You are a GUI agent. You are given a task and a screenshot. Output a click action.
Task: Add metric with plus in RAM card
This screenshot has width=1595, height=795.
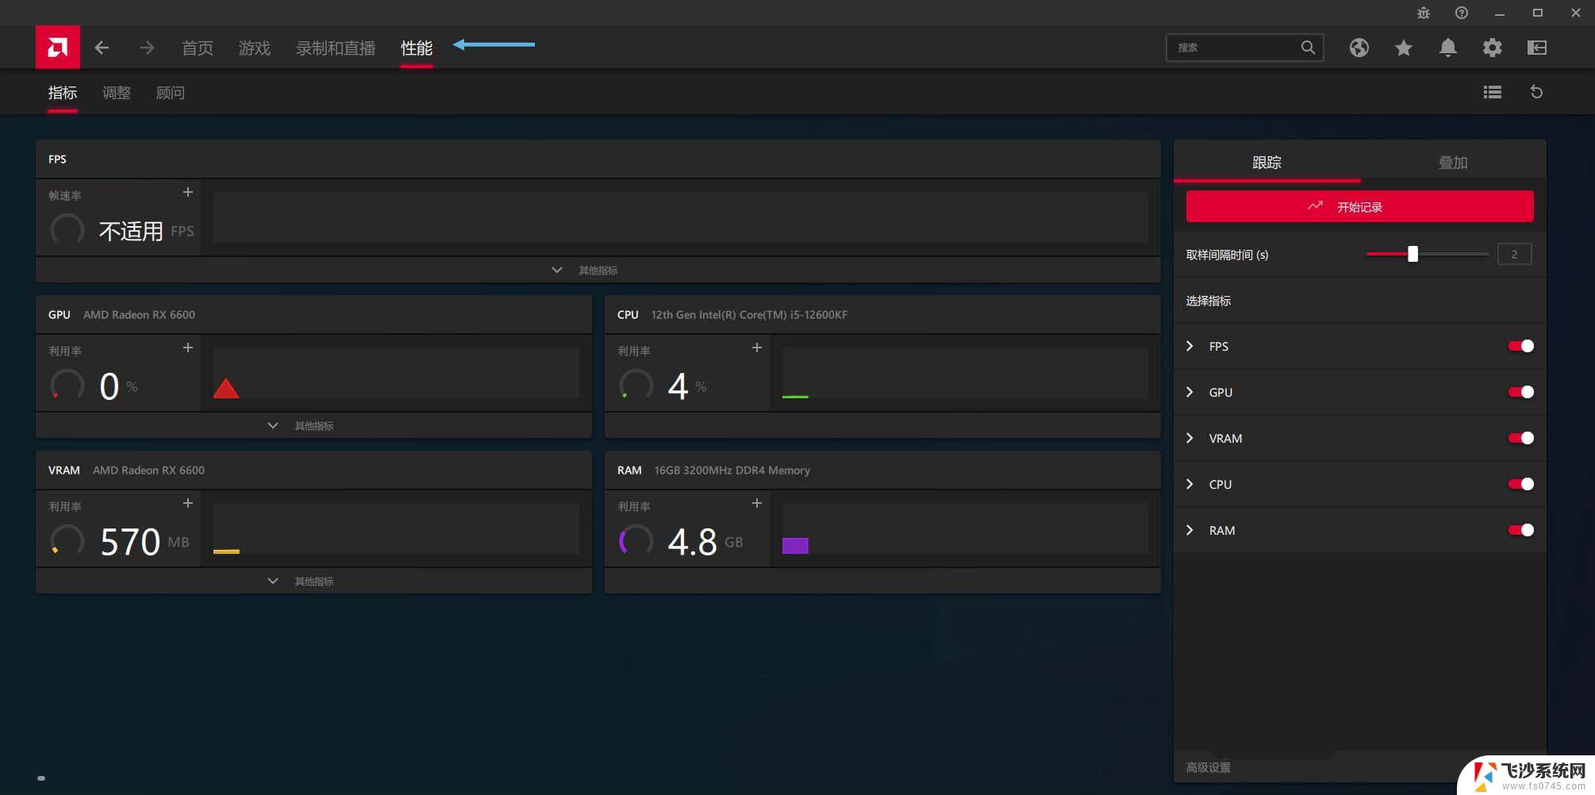pyautogui.click(x=757, y=503)
